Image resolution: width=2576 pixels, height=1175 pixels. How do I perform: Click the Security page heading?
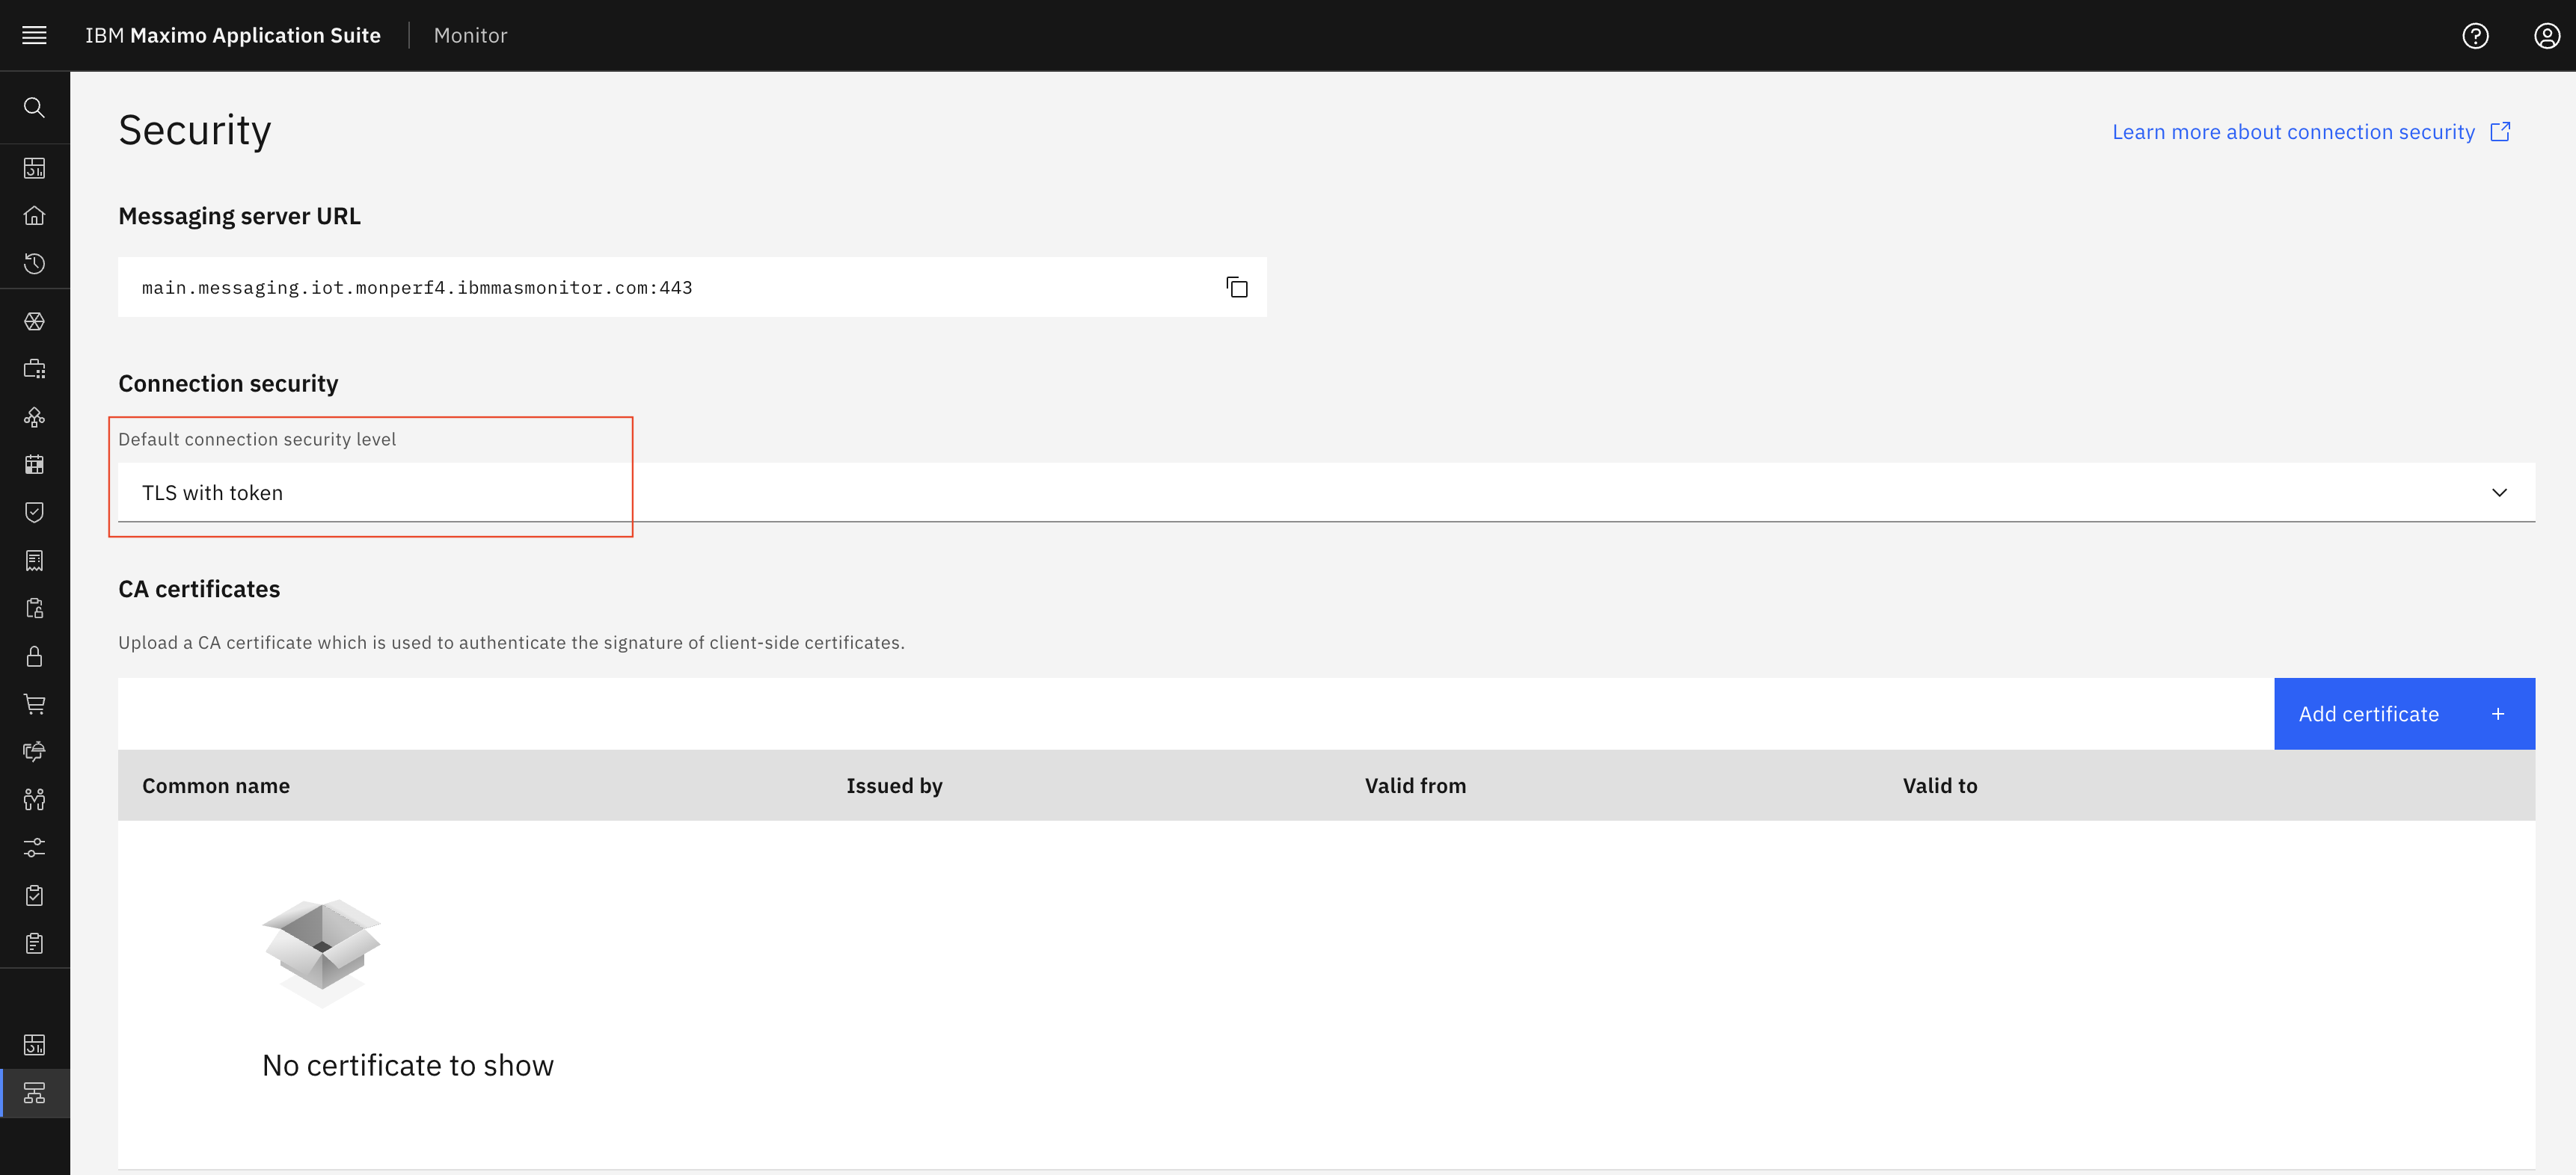pyautogui.click(x=195, y=131)
